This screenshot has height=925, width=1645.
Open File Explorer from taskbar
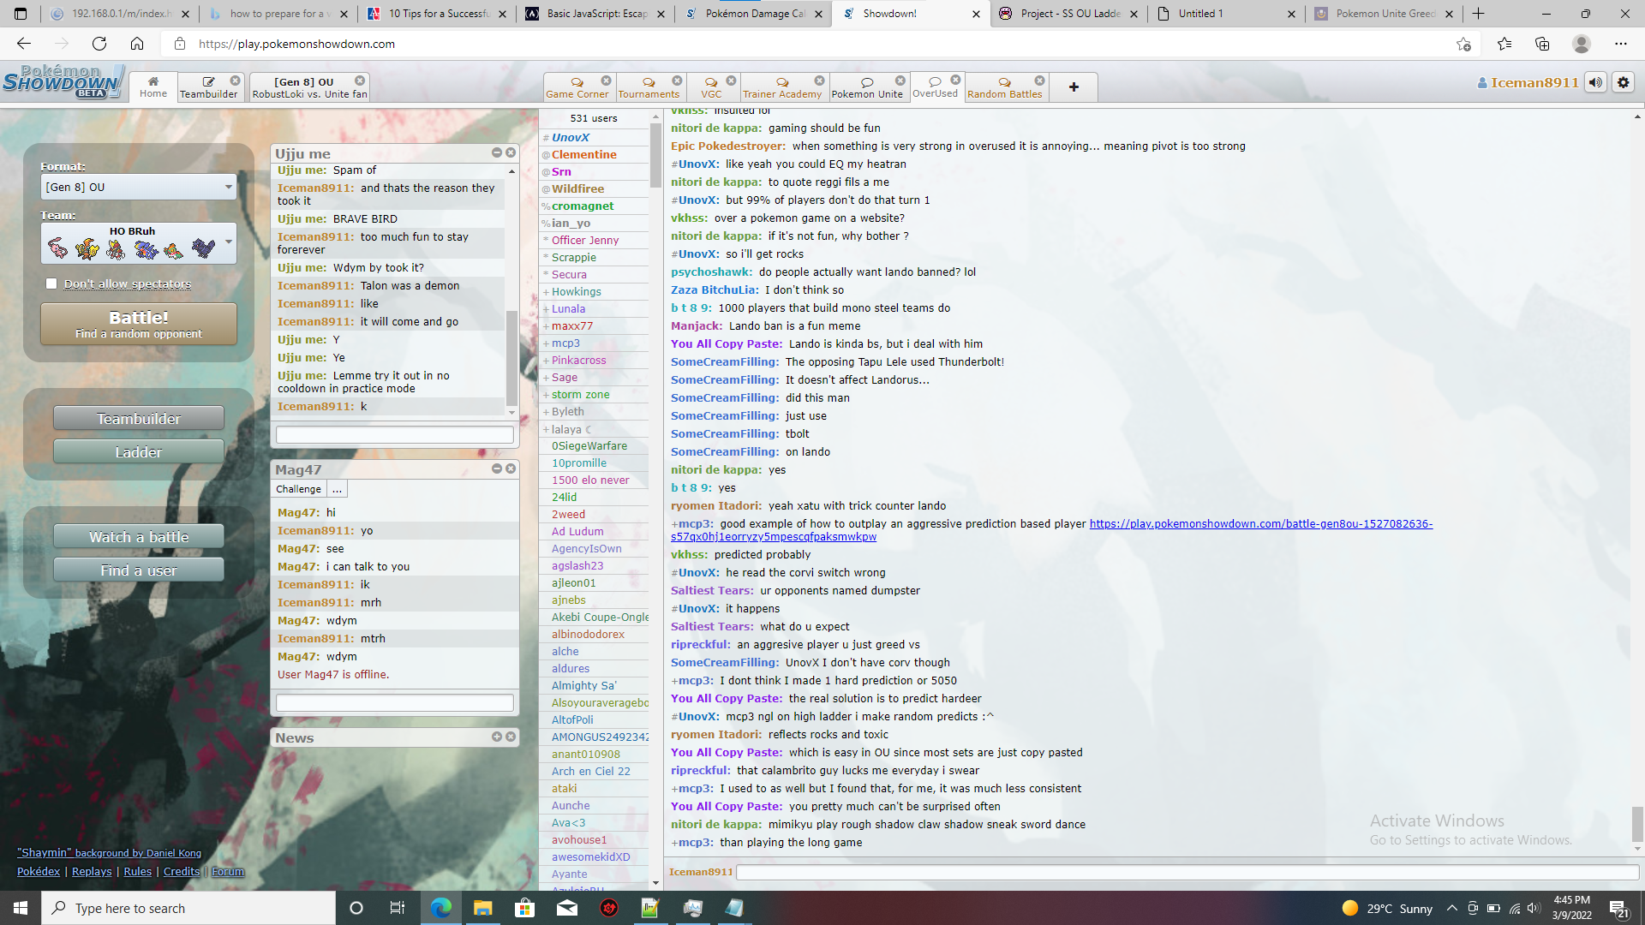tap(483, 908)
